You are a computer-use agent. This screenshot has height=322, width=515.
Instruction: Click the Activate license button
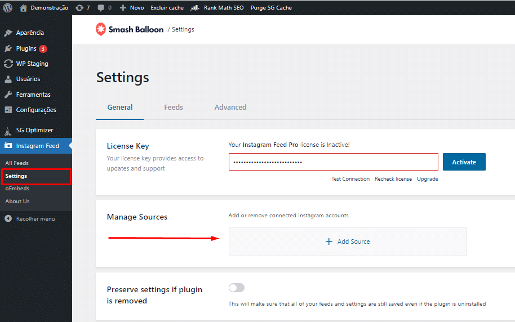click(464, 162)
